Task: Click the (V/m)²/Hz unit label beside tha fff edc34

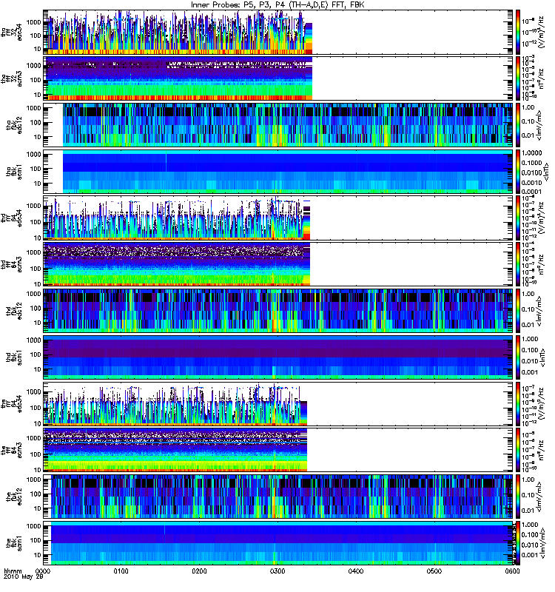Action: tap(541, 32)
